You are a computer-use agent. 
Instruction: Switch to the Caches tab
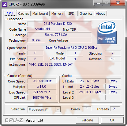pyautogui.click(x=24, y=13)
